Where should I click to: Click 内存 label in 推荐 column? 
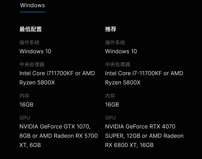pyautogui.click(x=110, y=96)
